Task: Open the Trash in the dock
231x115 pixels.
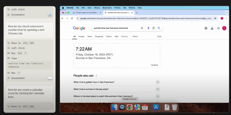Action: click(175, 107)
